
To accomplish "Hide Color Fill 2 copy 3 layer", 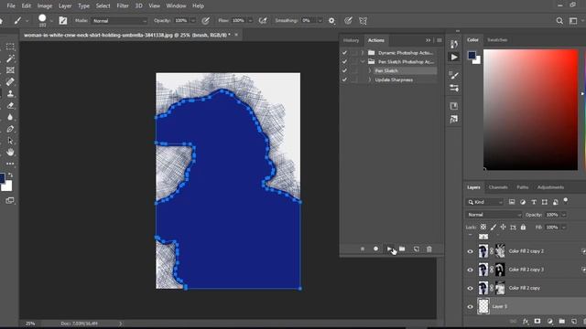I will tap(470, 270).
